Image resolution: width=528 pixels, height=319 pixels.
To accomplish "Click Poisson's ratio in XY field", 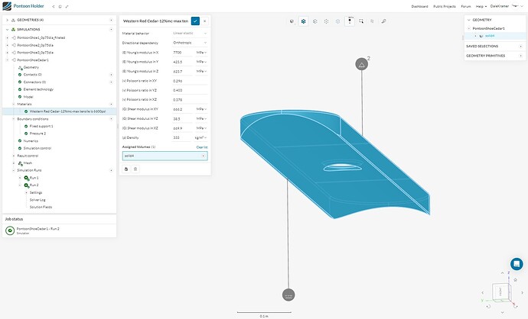I will tap(190, 81).
